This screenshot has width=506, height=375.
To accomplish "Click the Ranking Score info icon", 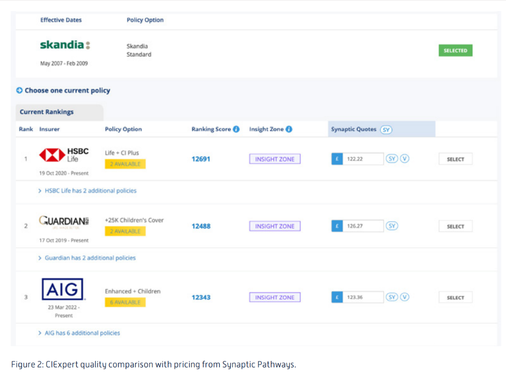I will point(236,129).
